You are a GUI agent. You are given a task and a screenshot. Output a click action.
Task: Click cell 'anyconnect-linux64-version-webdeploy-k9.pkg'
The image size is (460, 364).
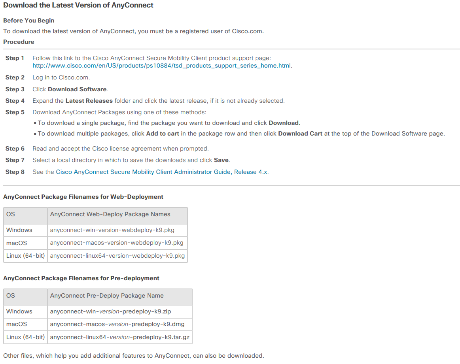point(117,256)
